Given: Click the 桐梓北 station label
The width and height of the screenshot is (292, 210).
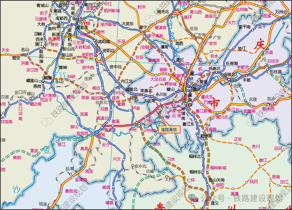Looking at the screenshot, I should (x=195, y=156).
